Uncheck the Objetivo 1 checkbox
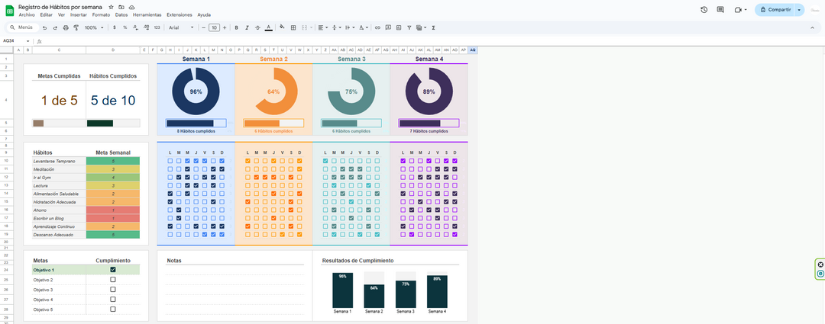Screen dimensions: 825x324 point(113,270)
